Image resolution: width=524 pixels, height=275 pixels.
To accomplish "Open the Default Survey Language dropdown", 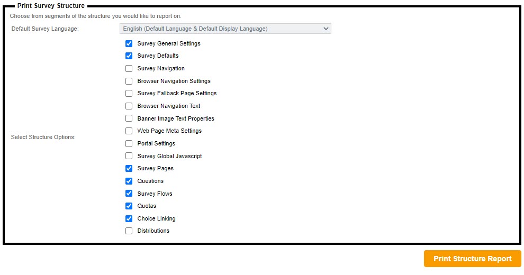I will pos(225,29).
